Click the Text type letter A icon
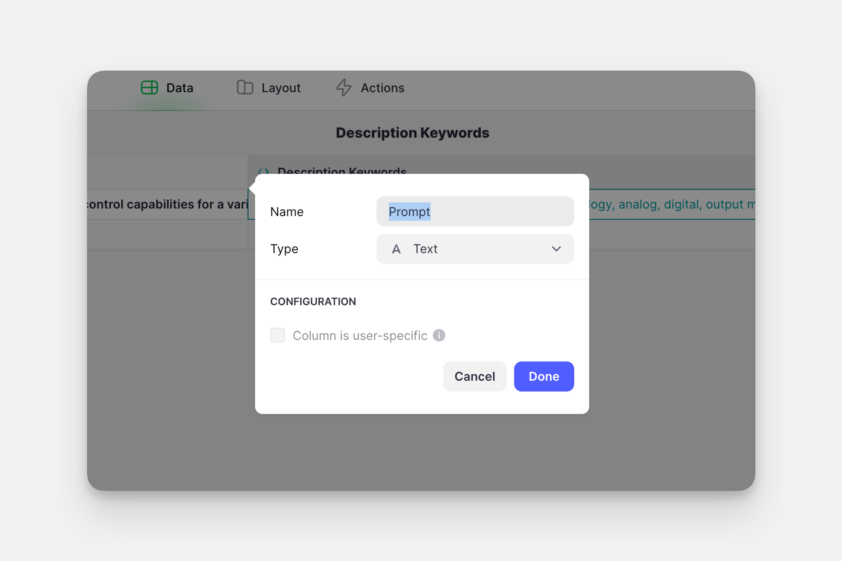This screenshot has width=842, height=561. coord(396,249)
